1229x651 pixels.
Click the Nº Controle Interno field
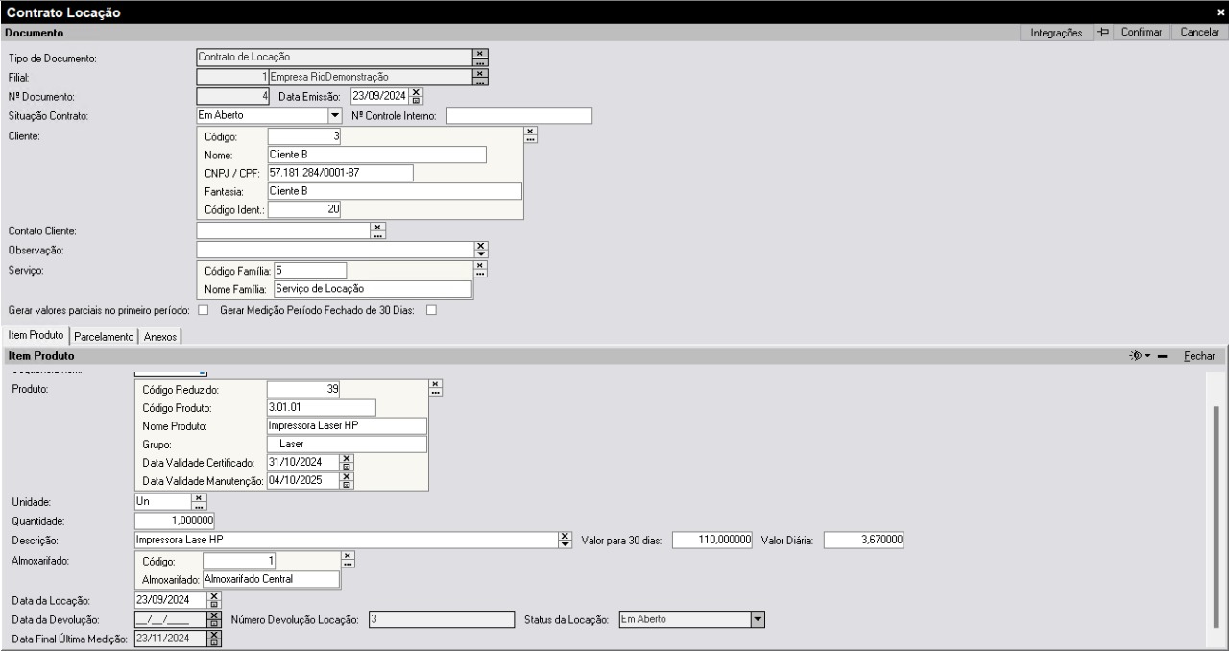point(518,116)
